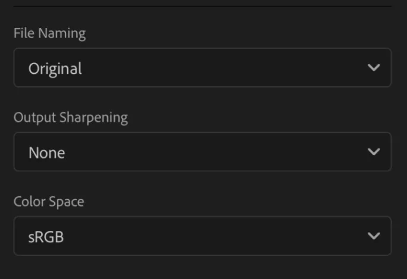Change file naming from Original

pos(202,68)
